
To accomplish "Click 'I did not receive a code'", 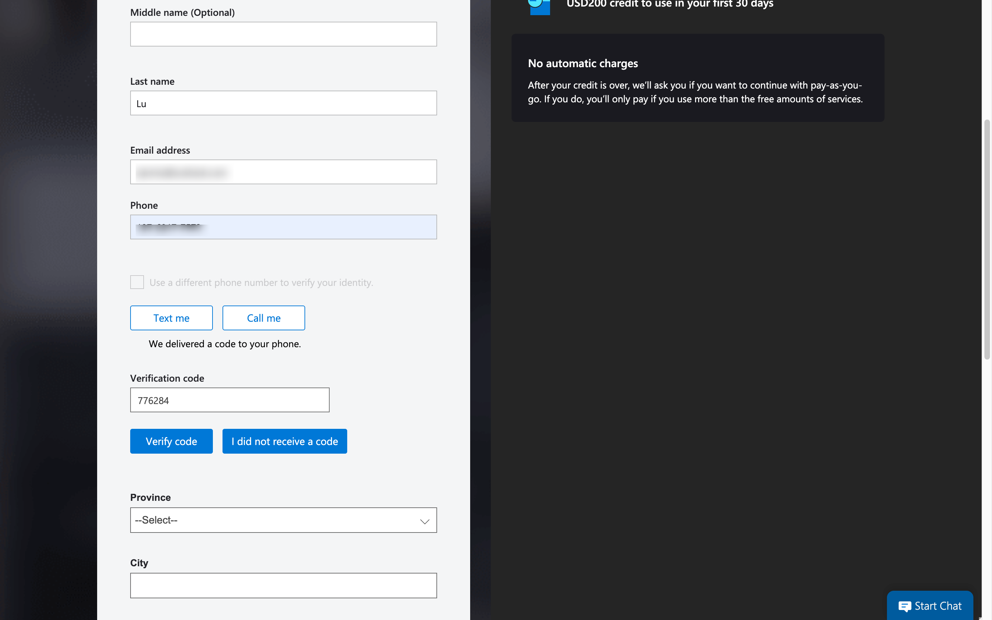I will 285,441.
